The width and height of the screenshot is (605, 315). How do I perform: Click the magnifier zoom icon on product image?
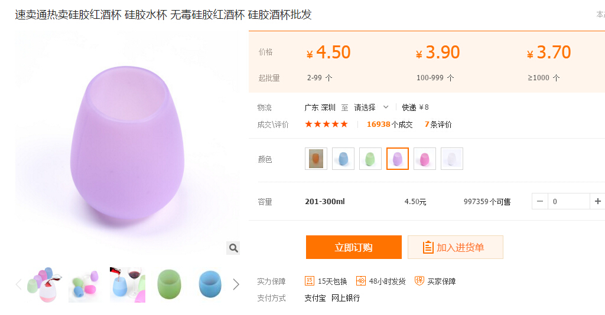coord(233,248)
